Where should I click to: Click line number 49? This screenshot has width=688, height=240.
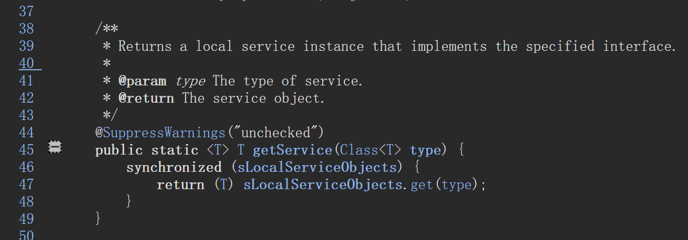point(26,219)
